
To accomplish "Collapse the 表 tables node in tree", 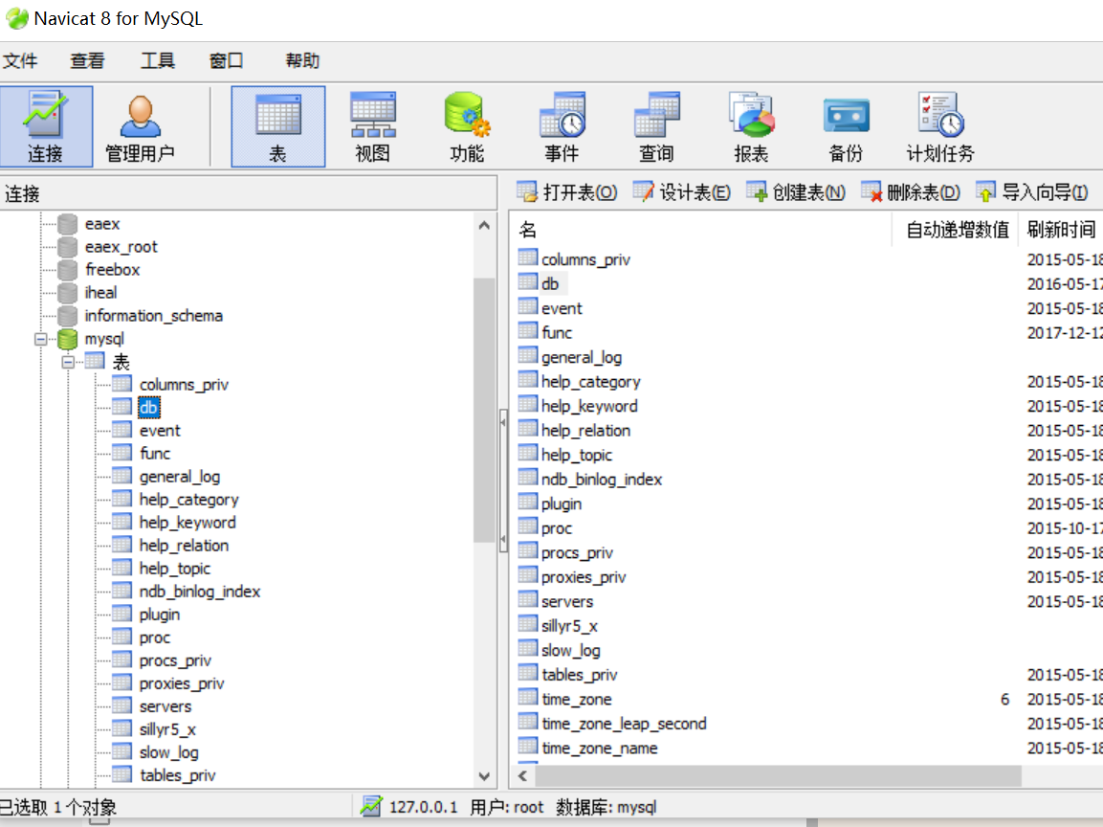I will click(68, 363).
